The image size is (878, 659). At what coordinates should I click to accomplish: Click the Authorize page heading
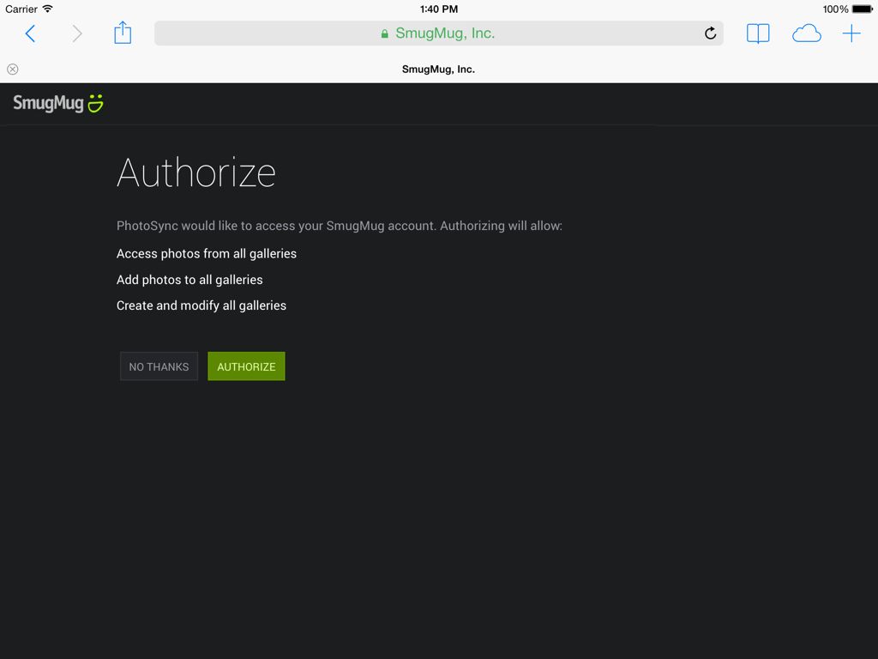pyautogui.click(x=196, y=172)
